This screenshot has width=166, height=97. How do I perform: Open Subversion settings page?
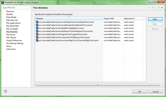11,49
